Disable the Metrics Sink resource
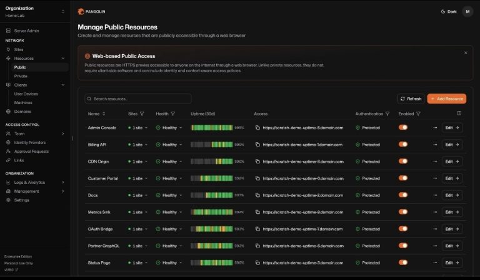Screen dimensions: 480x280 coord(403,211)
